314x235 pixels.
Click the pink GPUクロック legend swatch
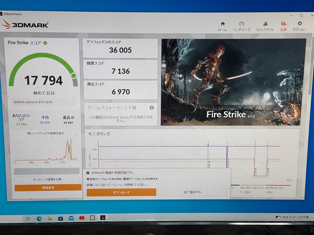click(x=278, y=185)
